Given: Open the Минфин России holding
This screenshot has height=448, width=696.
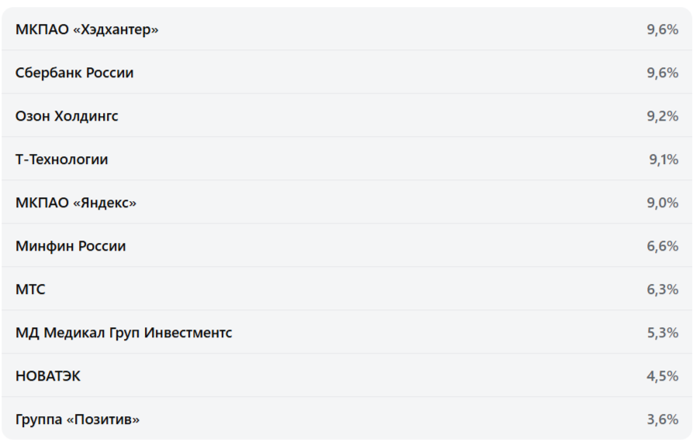Looking at the screenshot, I should 71,246.
